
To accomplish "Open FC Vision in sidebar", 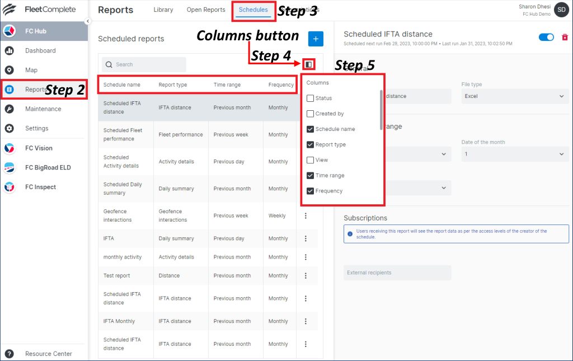I will pos(39,148).
